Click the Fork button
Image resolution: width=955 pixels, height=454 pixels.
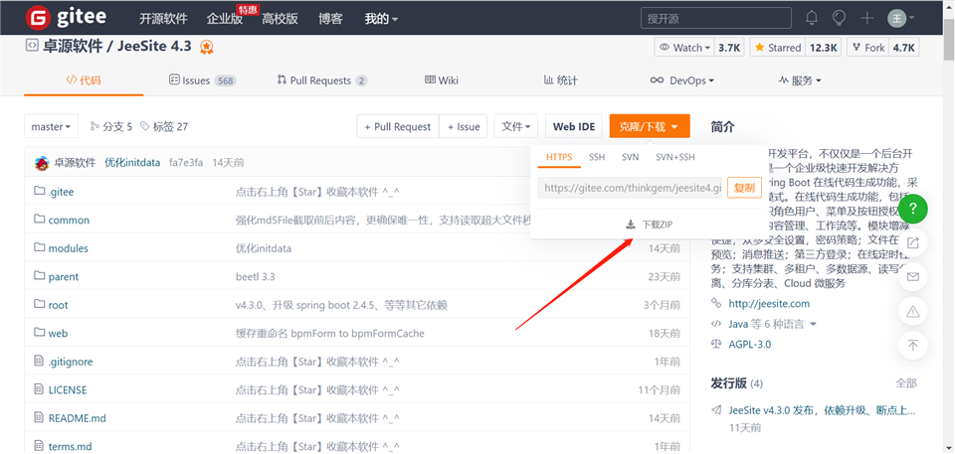coord(867,48)
